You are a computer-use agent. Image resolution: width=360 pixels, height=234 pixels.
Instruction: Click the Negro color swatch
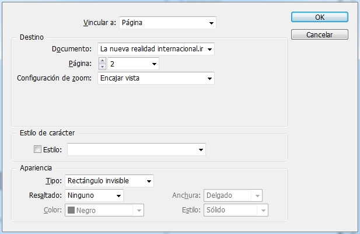[x=71, y=210]
